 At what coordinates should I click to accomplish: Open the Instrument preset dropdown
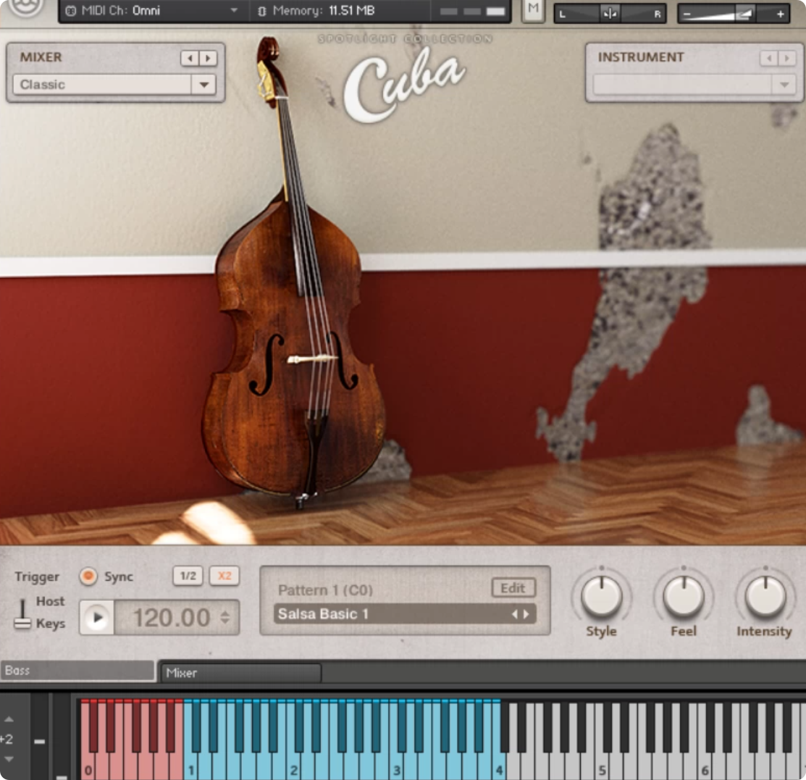click(694, 84)
